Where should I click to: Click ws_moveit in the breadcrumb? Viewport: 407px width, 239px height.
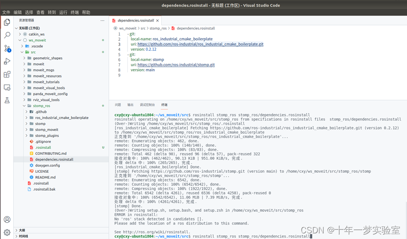(128, 28)
